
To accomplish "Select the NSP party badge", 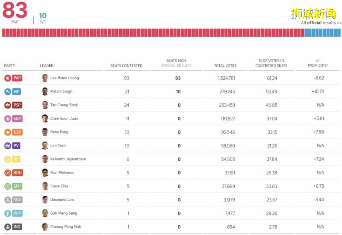I will (13, 132).
